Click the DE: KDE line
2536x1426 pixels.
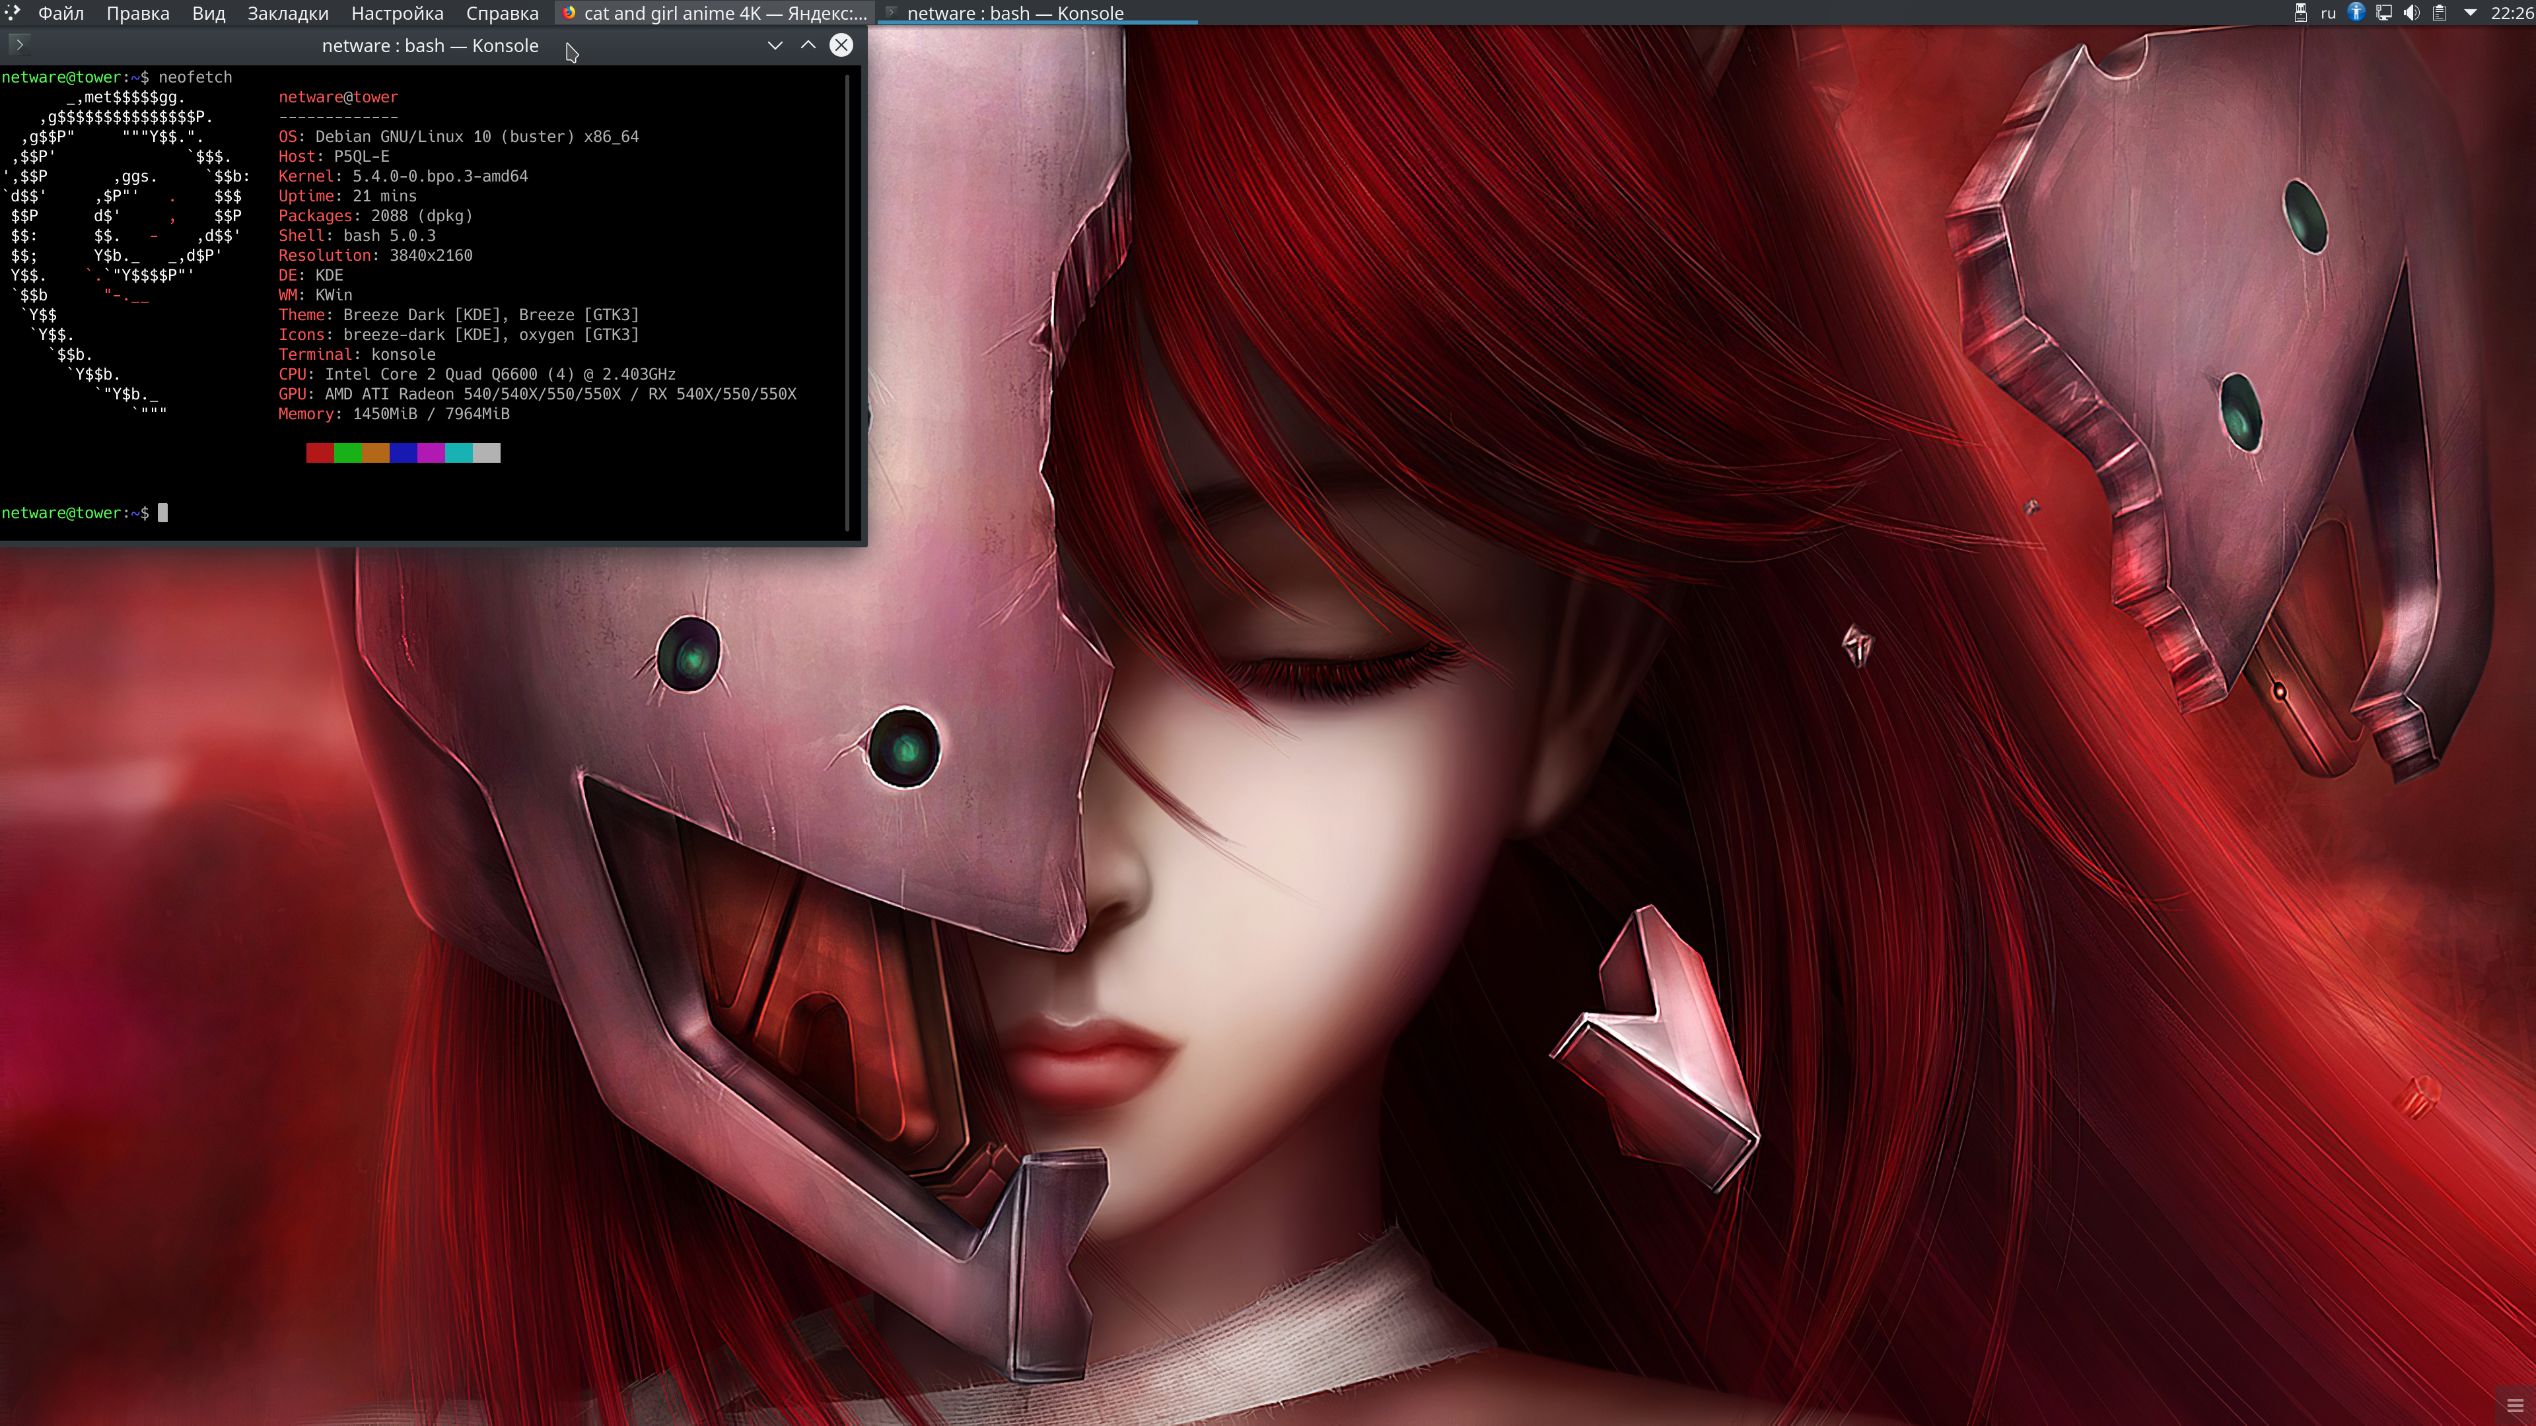click(310, 275)
